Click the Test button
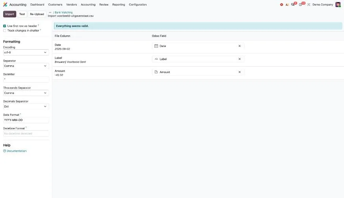 (22, 14)
